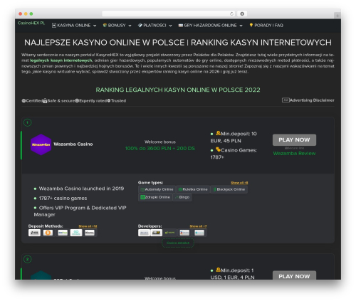Click the Min. deposit coin icon for Wazamba

click(x=218, y=133)
